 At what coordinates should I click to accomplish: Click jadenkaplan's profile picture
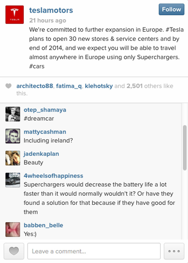coord(12,157)
